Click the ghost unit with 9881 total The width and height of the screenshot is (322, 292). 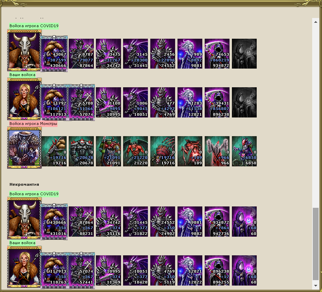click(x=190, y=54)
